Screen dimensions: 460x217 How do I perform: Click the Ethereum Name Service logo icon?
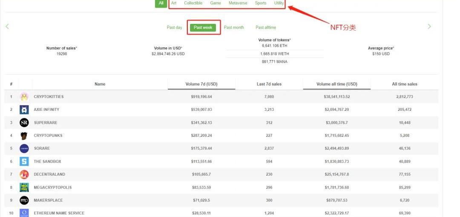[x=24, y=213]
